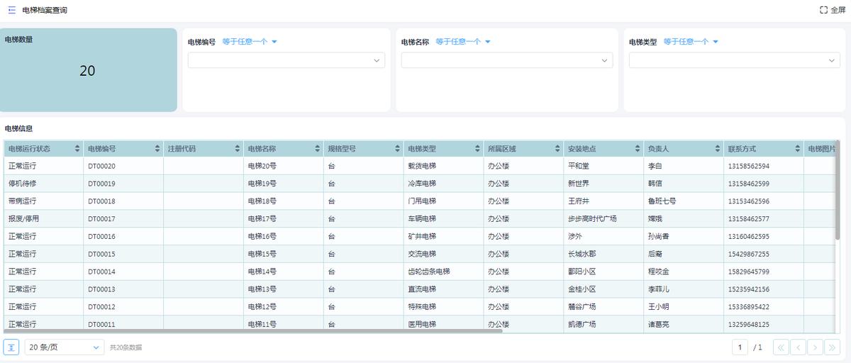Screen dimensions: 851x363
Task: Toggle the sidebar menu icon beside 电梯档案查询
Action: (x=11, y=11)
